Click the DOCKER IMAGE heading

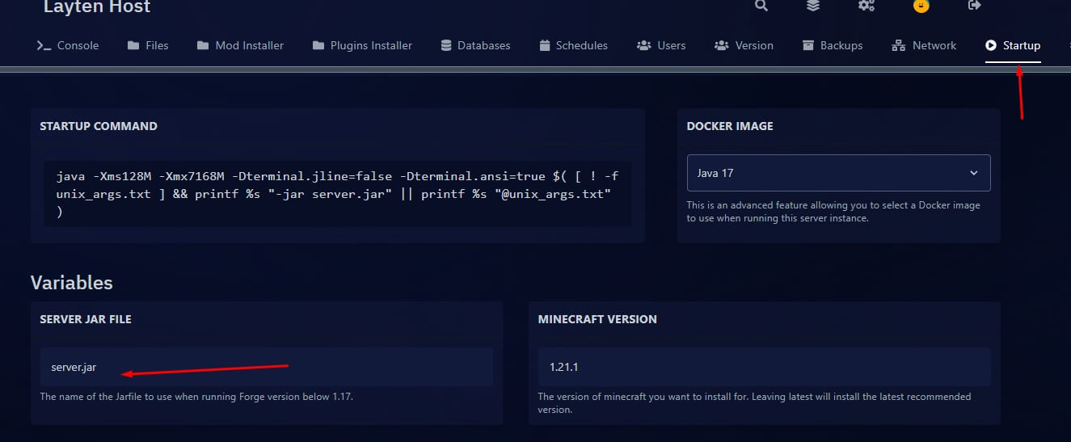(730, 126)
